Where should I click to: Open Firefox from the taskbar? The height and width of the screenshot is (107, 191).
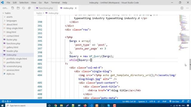(x=85, y=106)
